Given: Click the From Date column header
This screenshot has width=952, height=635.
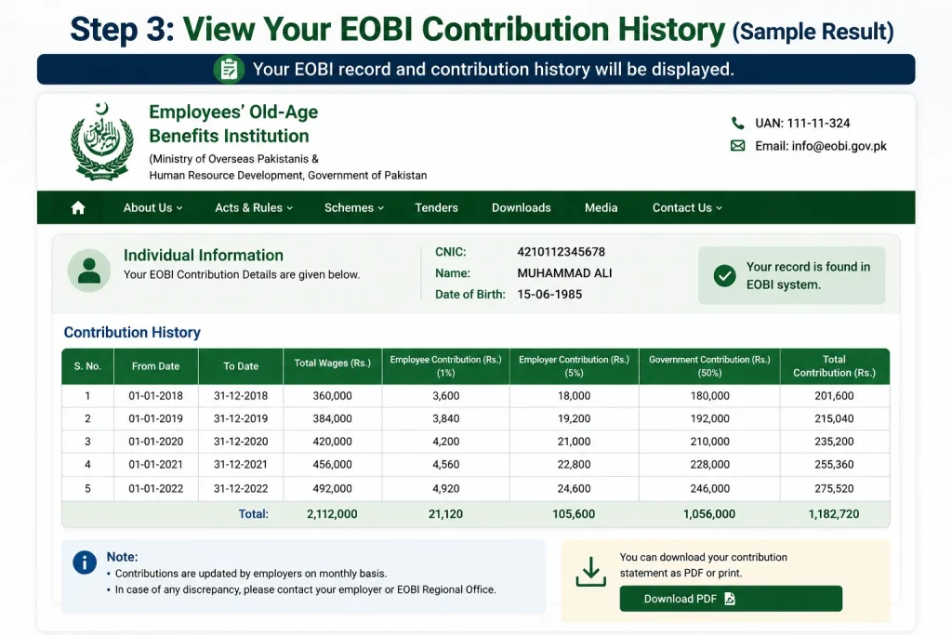Looking at the screenshot, I should click(155, 366).
